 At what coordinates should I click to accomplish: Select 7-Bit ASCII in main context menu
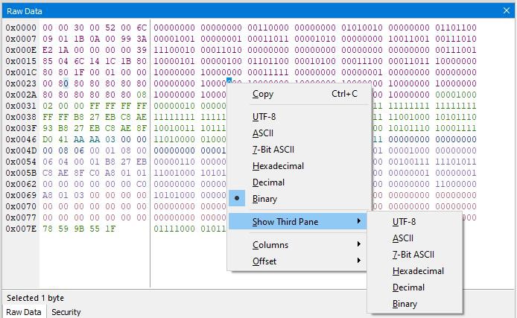(299, 150)
